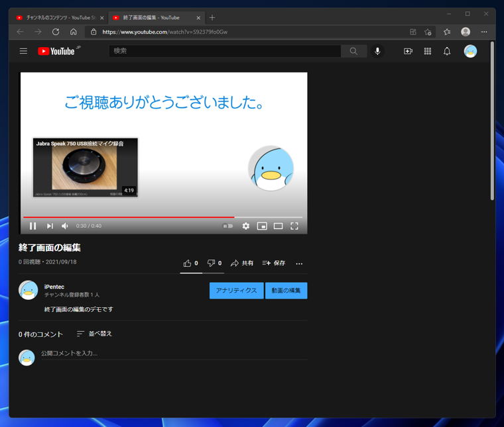Click the 共有 share button
The image size is (504, 427).
coord(241,263)
